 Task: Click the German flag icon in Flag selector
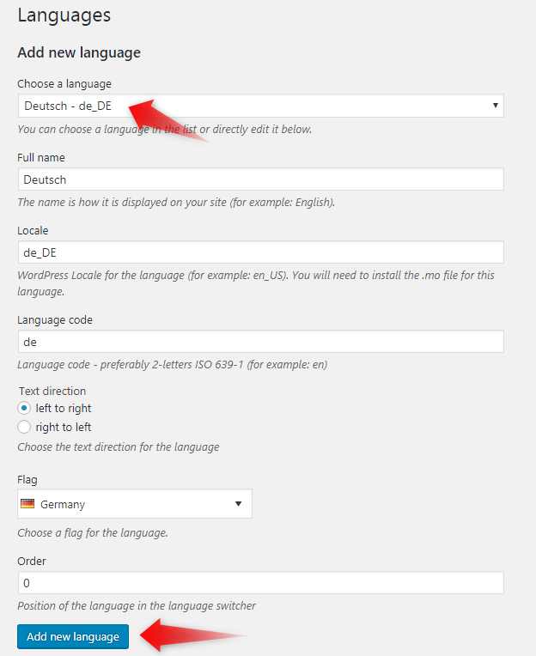click(28, 504)
